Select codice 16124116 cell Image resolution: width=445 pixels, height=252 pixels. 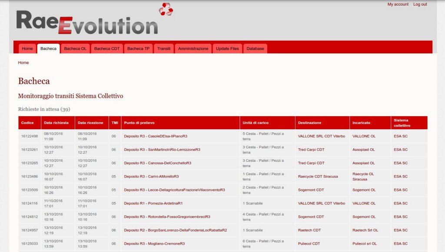[30, 203]
